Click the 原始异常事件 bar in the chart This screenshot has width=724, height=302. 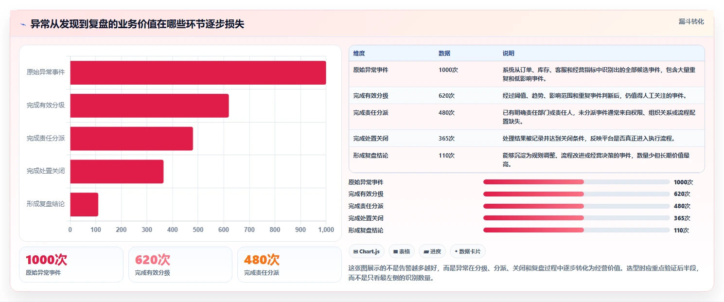coord(198,72)
